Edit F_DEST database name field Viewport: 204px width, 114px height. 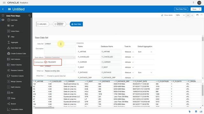(x=111, y=67)
